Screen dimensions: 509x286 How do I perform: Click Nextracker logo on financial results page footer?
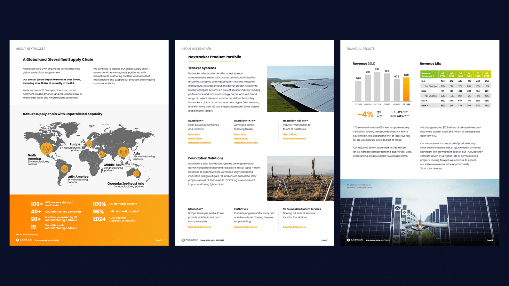tap(355, 240)
